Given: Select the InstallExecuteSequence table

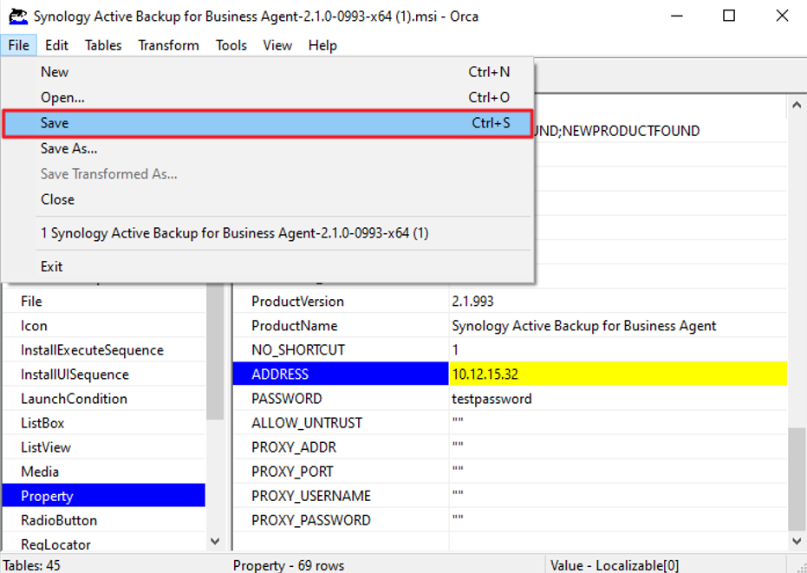Looking at the screenshot, I should [104, 350].
